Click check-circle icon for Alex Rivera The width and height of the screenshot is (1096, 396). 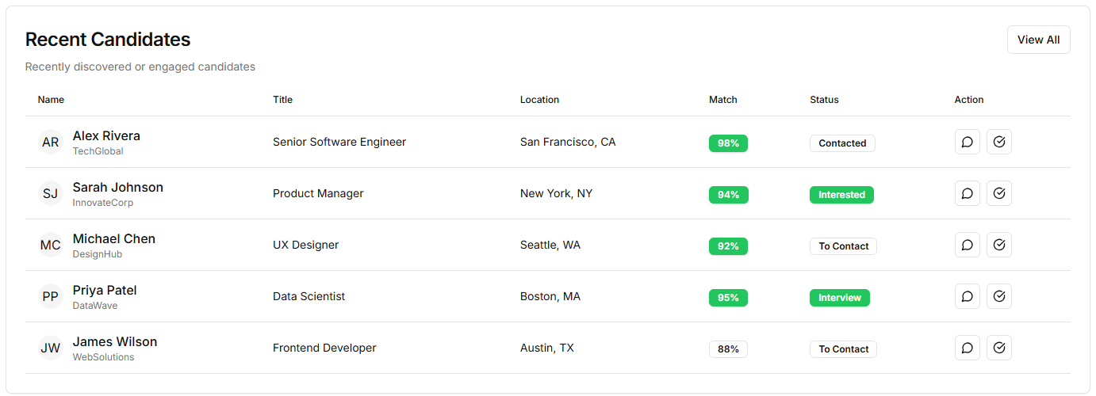(x=998, y=143)
